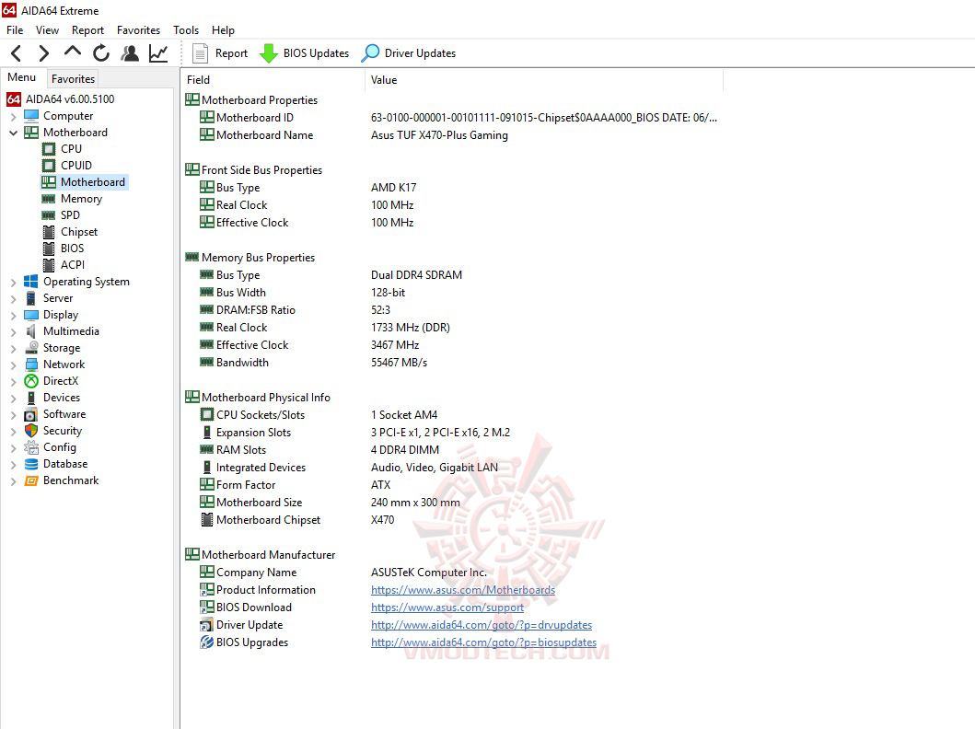975x729 pixels.
Task: Open the Favorites menu
Action: 138,29
